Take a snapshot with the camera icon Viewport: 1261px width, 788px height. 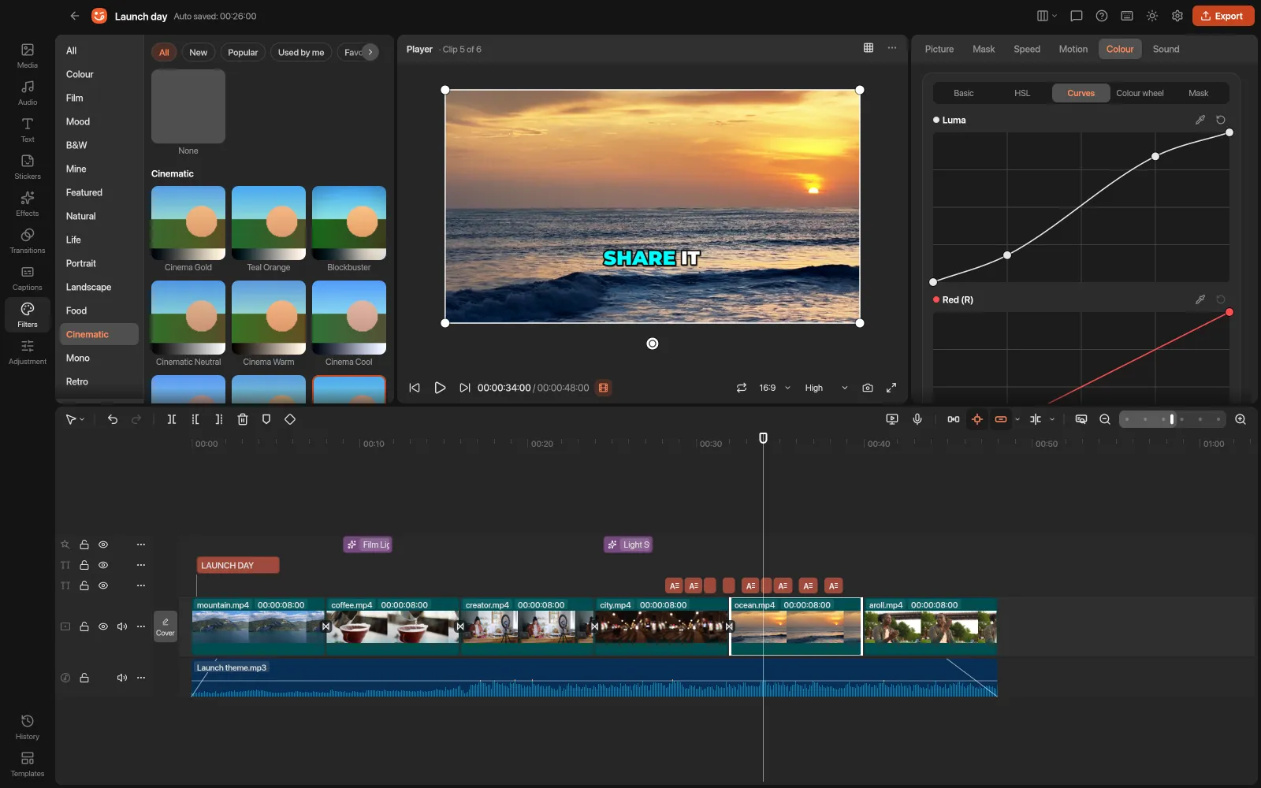(868, 388)
